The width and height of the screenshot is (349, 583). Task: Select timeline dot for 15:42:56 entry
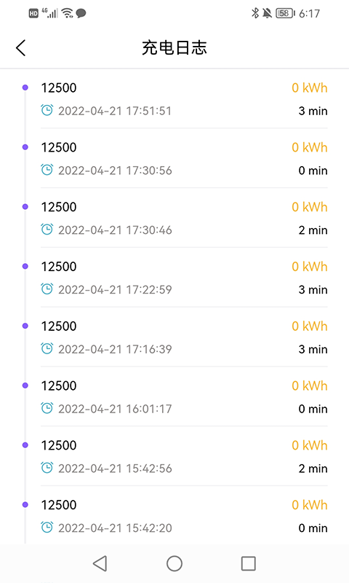(25, 445)
